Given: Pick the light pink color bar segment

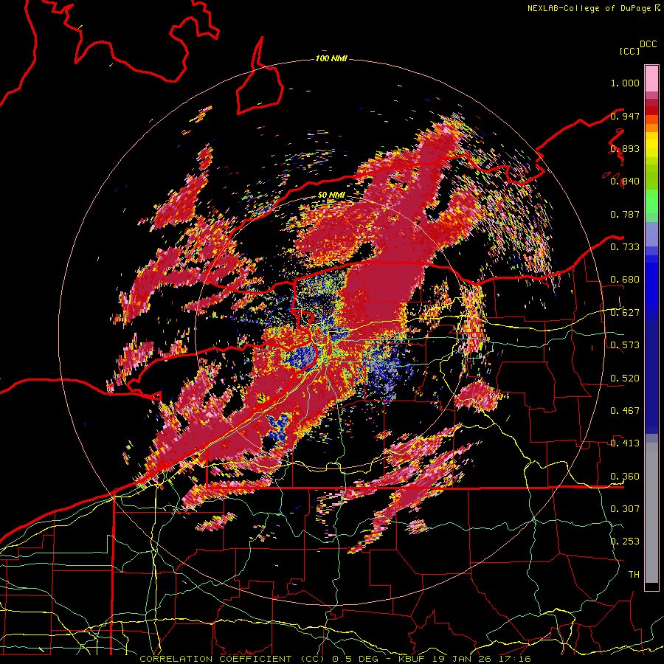Looking at the screenshot, I should tap(651, 79).
